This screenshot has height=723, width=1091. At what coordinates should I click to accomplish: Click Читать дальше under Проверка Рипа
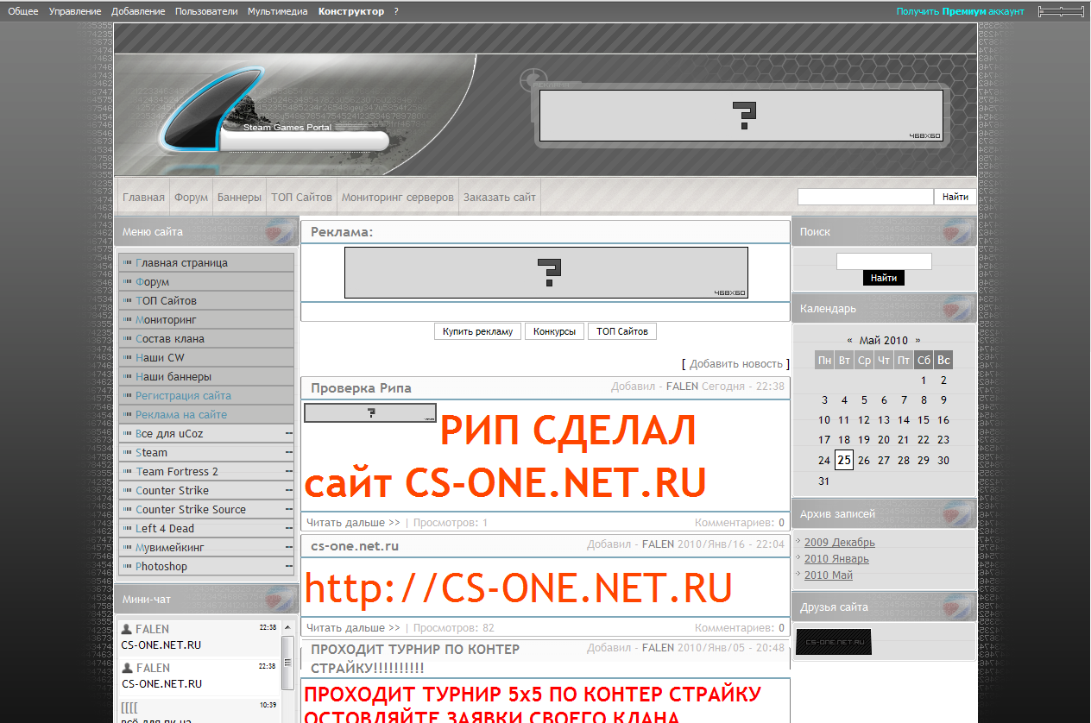pos(353,523)
